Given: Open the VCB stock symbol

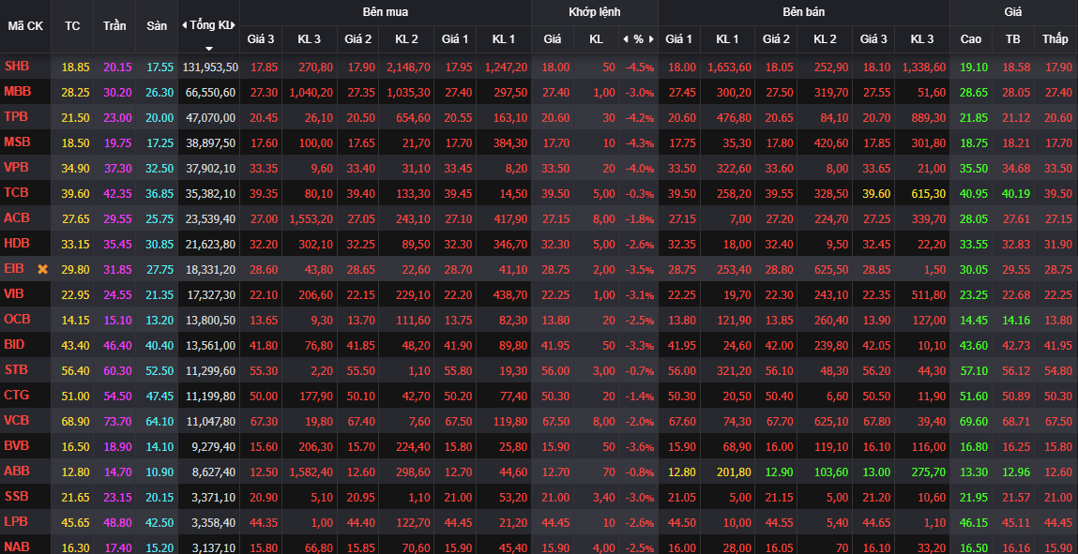Looking at the screenshot, I should [17, 421].
